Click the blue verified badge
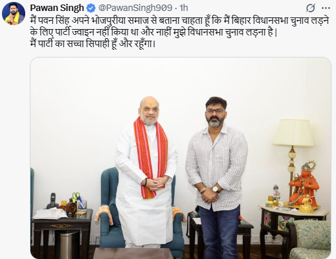Viewport: 336px width, 259px height. tap(91, 8)
